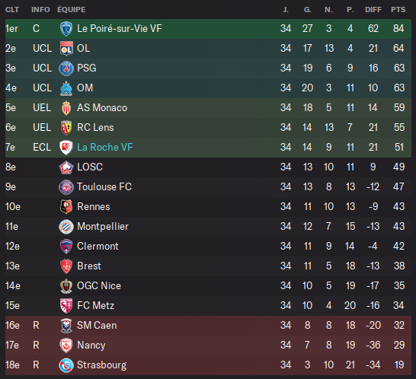Select the OGC Nice crest icon

point(66,285)
